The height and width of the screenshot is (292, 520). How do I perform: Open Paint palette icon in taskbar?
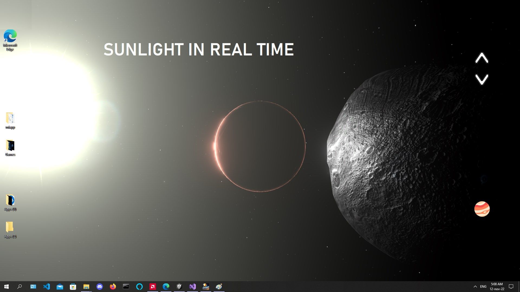pos(219,287)
